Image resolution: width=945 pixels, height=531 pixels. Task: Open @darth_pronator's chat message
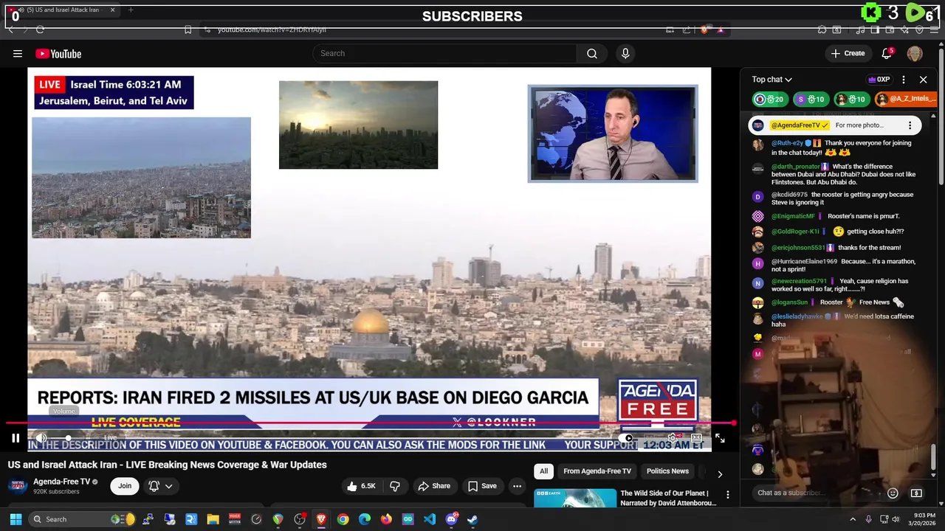(844, 174)
